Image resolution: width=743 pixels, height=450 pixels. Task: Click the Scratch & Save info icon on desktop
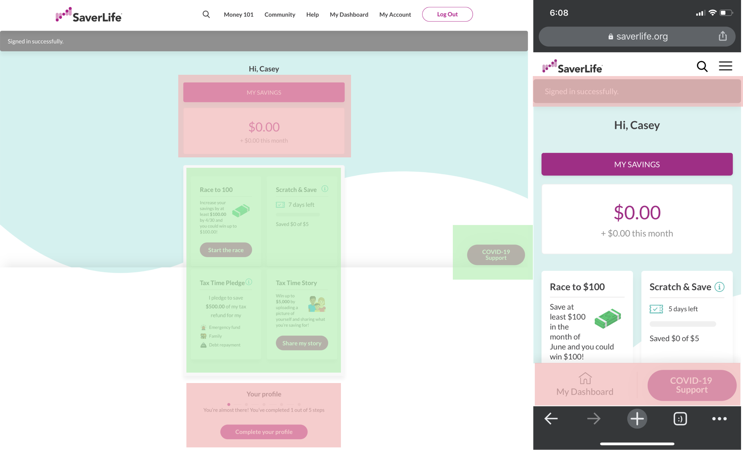325,189
